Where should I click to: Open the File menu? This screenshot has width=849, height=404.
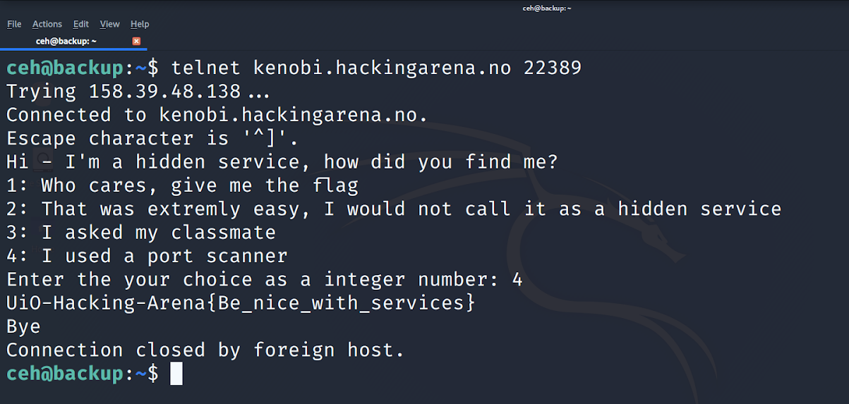[14, 24]
